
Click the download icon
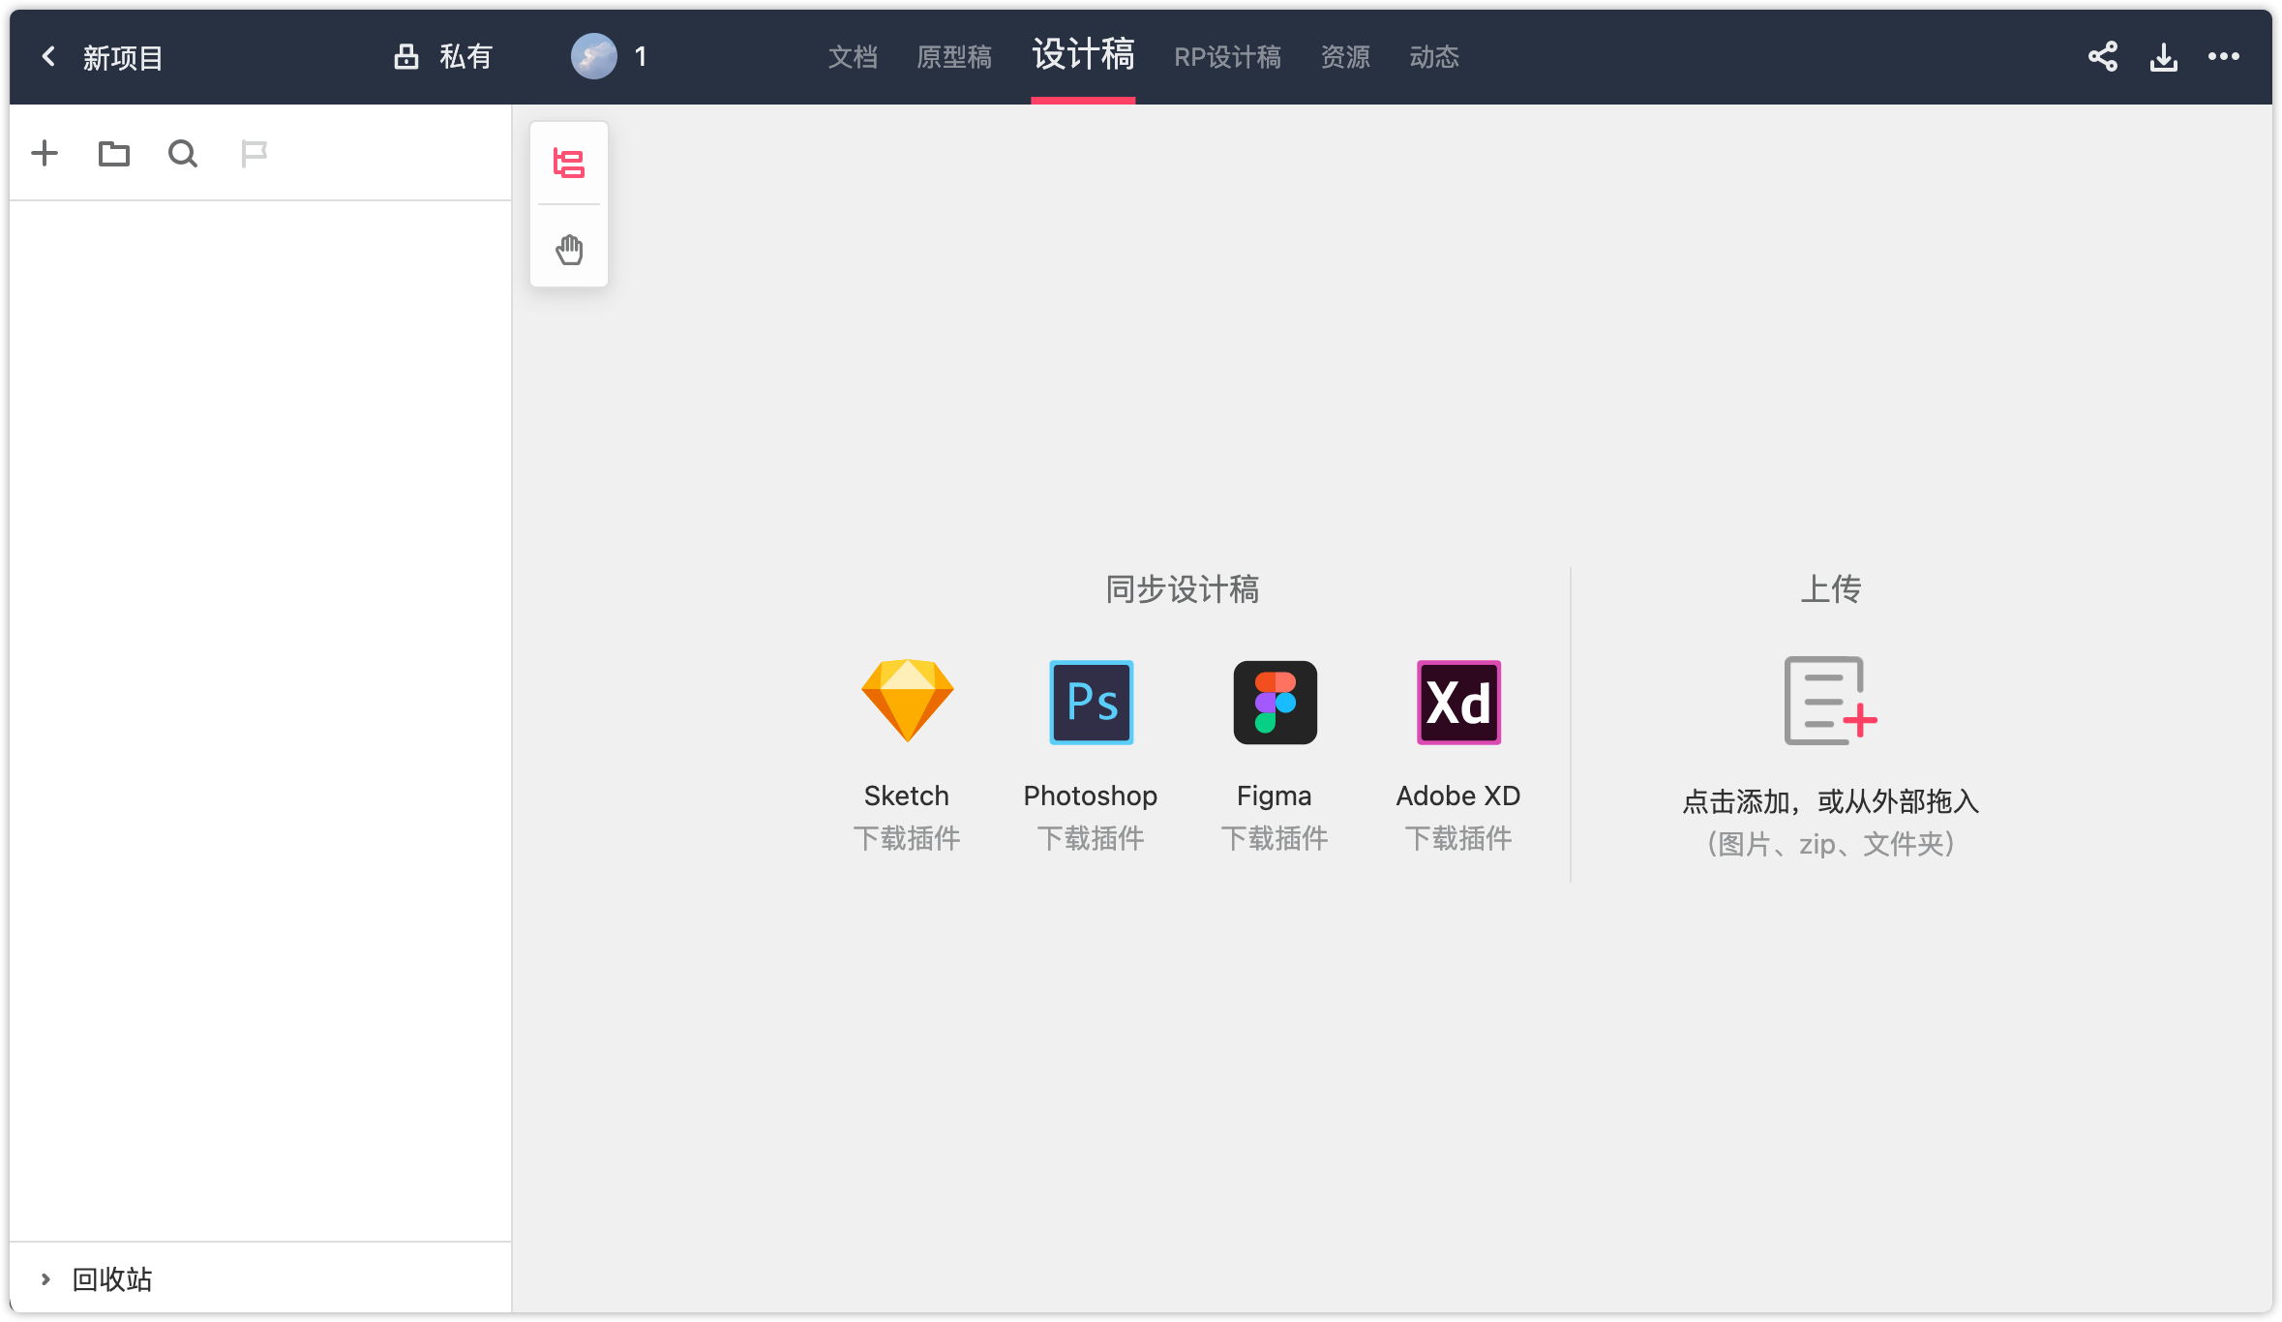click(2164, 57)
